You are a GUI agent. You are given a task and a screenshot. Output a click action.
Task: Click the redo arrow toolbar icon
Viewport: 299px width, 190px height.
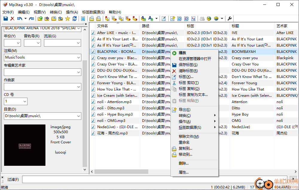click(31, 19)
